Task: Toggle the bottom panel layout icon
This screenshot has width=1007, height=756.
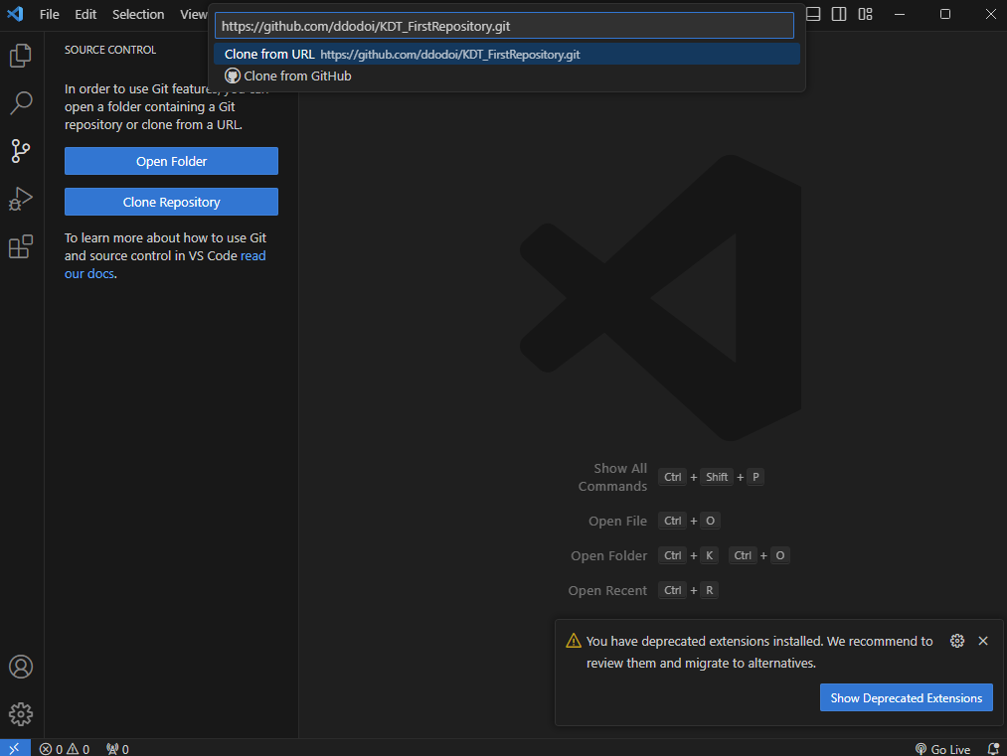Action: pos(813,14)
